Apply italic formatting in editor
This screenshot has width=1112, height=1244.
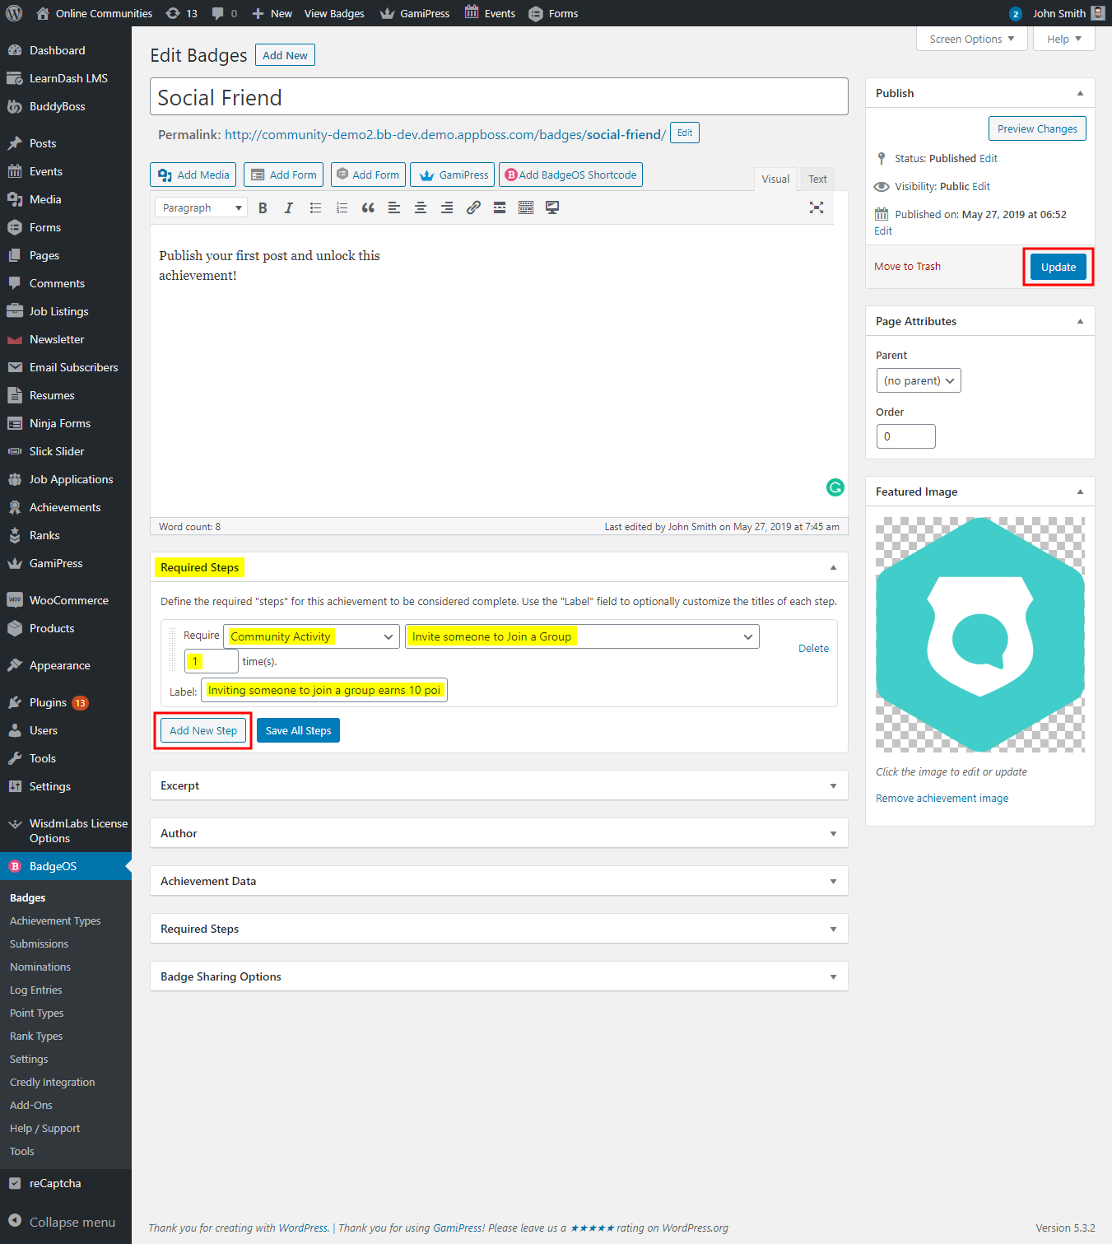[289, 208]
